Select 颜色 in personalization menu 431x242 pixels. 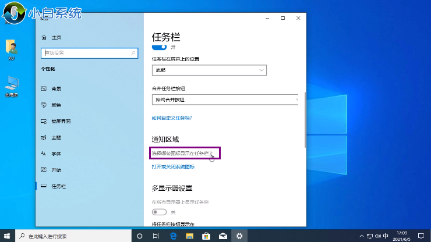56,105
